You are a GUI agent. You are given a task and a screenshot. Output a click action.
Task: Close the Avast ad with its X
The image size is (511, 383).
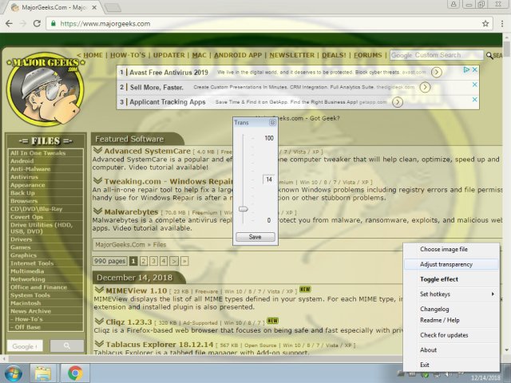(475, 69)
